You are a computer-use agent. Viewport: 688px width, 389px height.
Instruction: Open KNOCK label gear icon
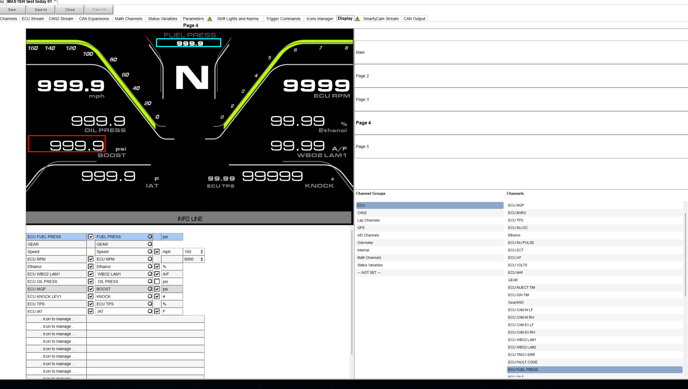pos(150,296)
